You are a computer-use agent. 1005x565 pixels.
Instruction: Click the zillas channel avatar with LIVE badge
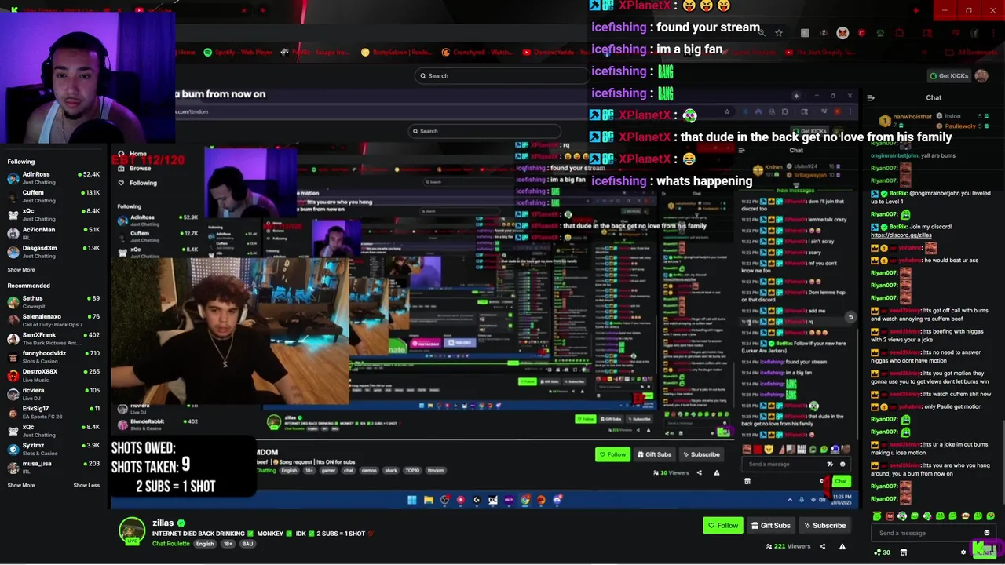(132, 531)
